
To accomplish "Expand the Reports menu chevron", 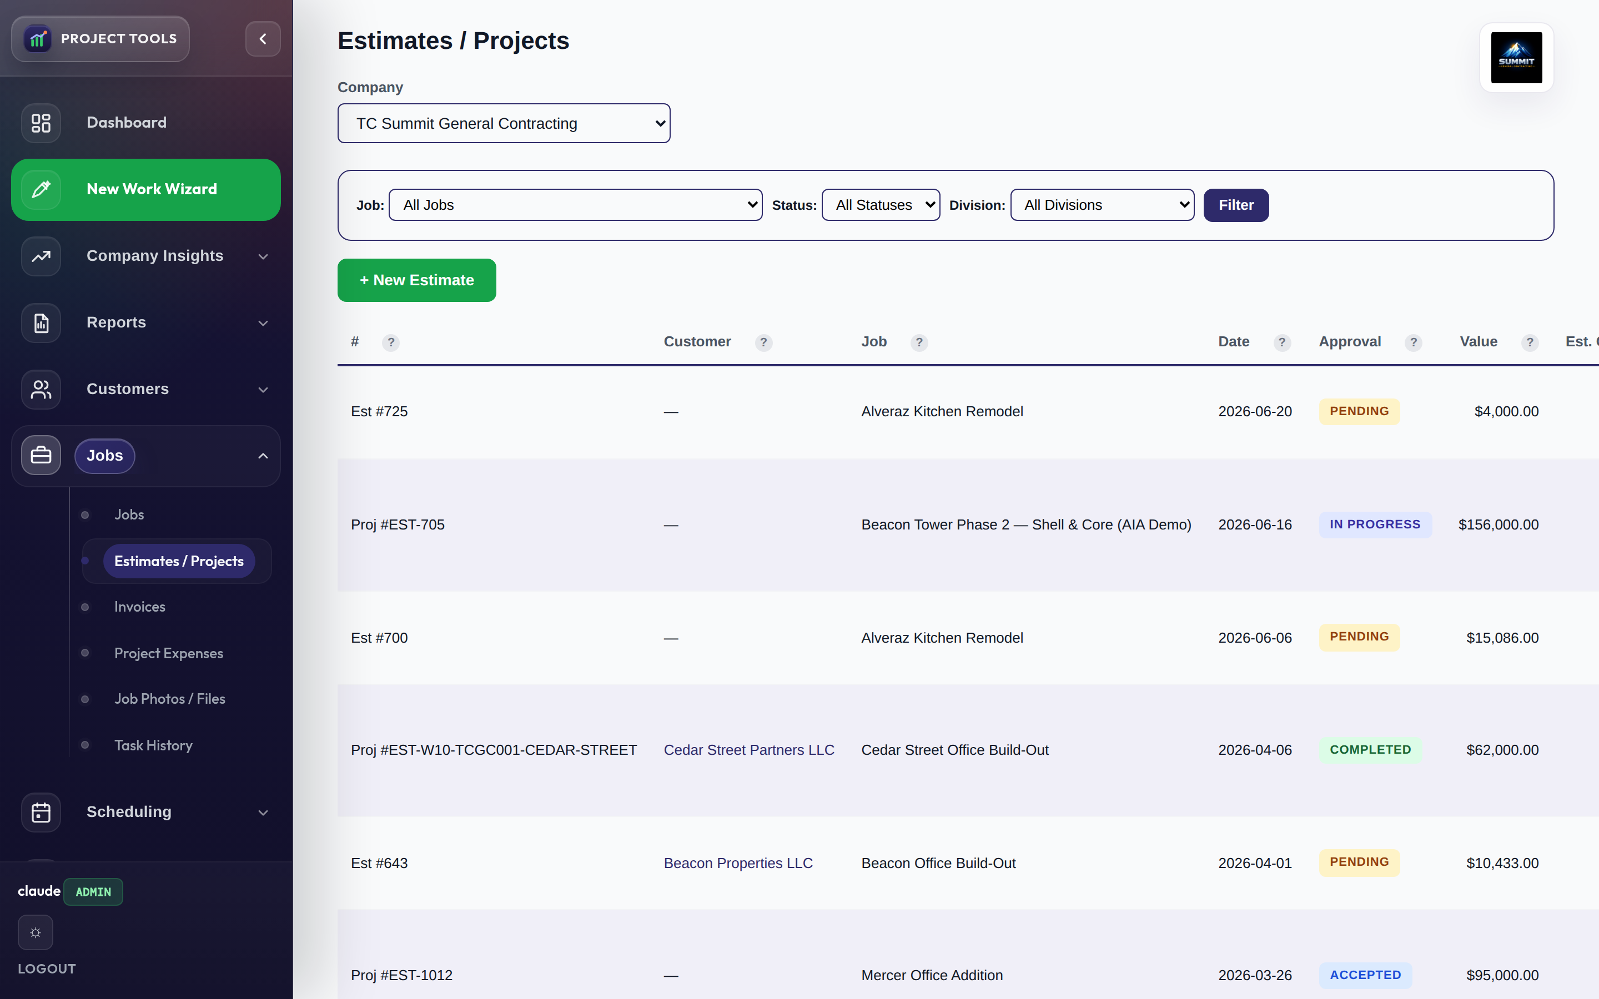I will point(263,323).
